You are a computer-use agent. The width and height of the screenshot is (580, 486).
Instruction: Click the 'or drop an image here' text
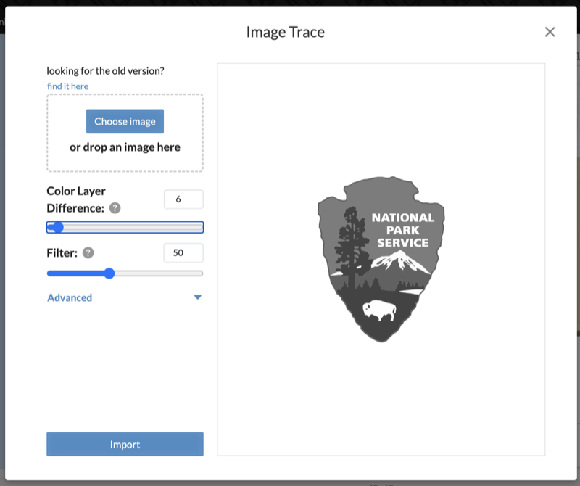pyautogui.click(x=125, y=147)
